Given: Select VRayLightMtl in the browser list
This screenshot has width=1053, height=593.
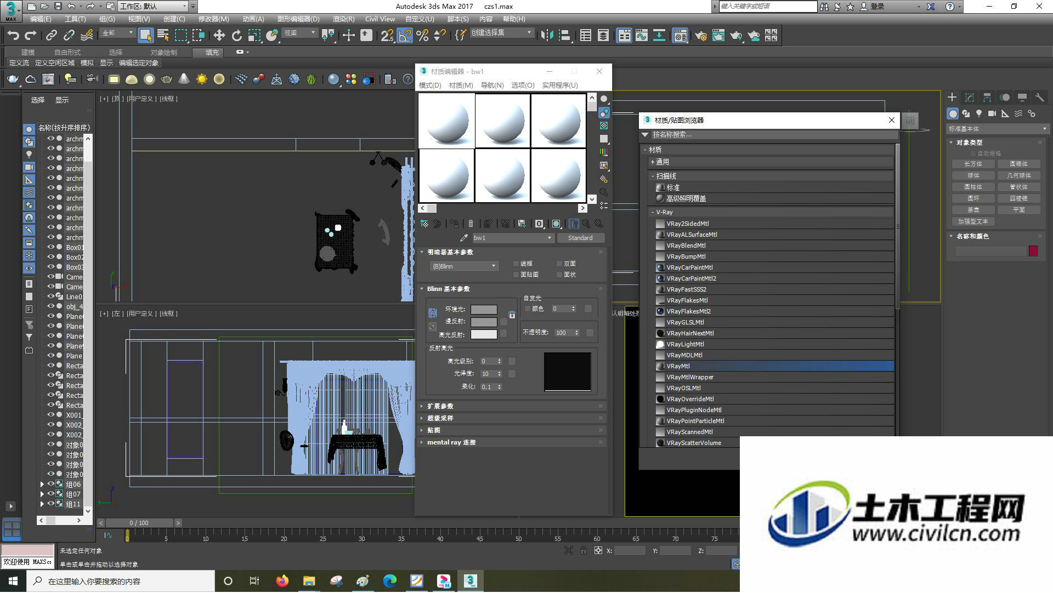Looking at the screenshot, I should [x=774, y=344].
